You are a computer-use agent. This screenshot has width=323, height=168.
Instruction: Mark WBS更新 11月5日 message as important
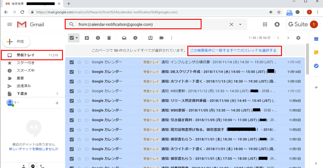87,110
